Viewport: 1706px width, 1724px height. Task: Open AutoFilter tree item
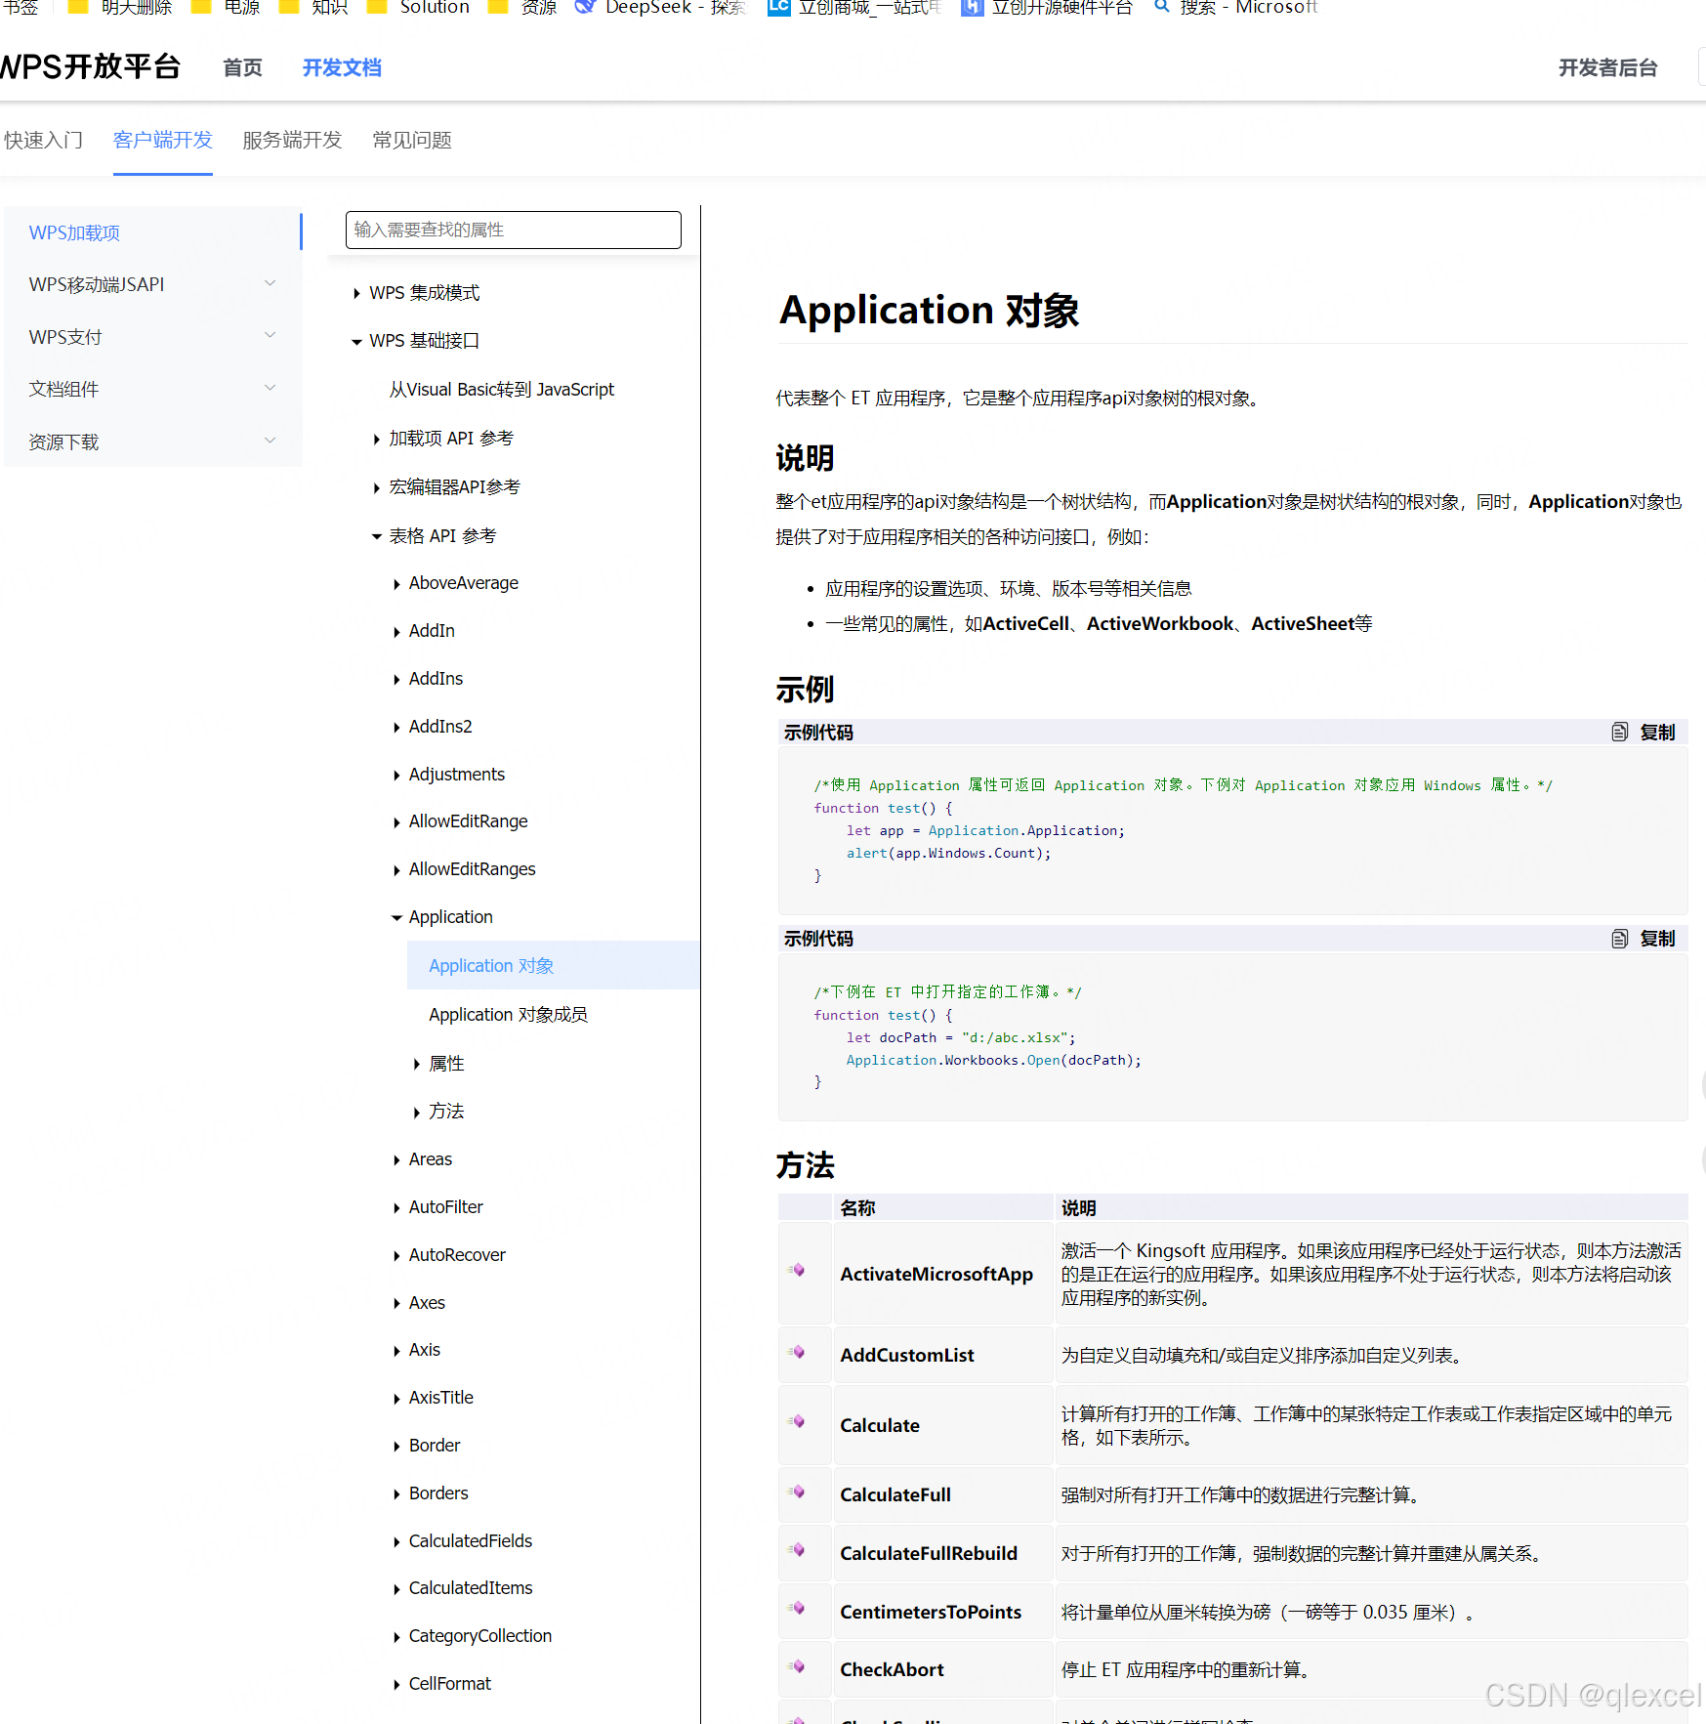point(445,1206)
